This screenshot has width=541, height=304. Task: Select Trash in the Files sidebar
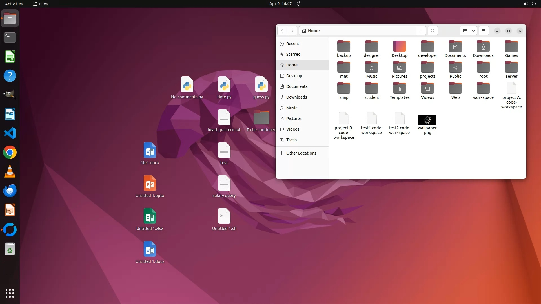[291, 140]
